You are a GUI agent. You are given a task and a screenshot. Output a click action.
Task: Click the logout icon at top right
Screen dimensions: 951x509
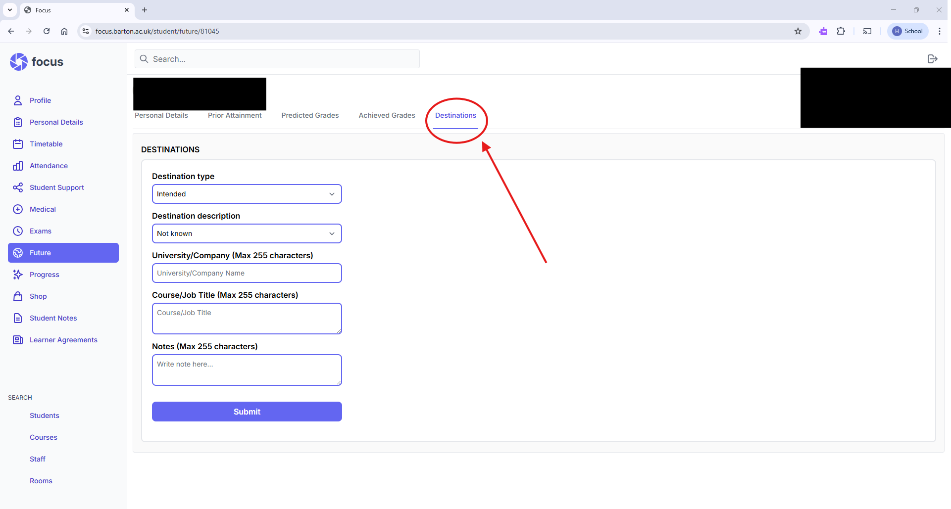coord(932,59)
